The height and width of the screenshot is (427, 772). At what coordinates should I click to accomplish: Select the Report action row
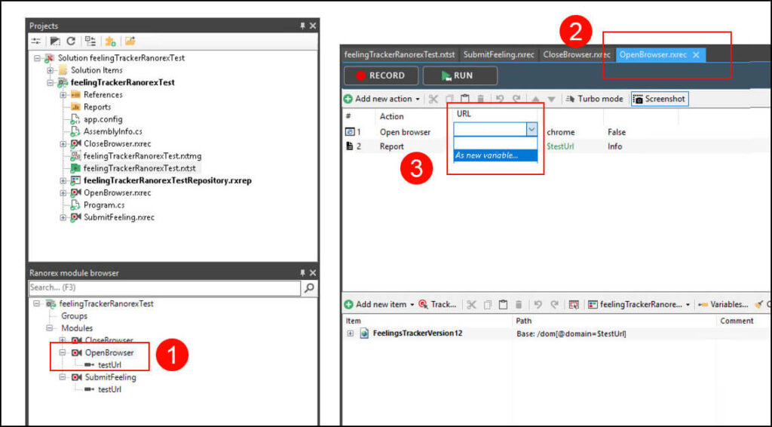(x=556, y=146)
